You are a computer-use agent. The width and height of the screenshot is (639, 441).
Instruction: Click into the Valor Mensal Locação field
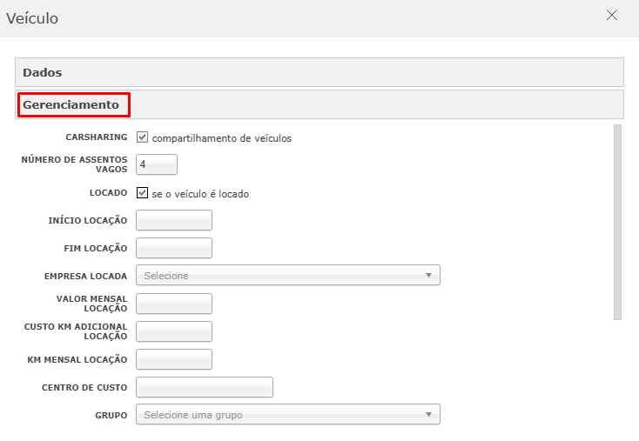(x=174, y=304)
